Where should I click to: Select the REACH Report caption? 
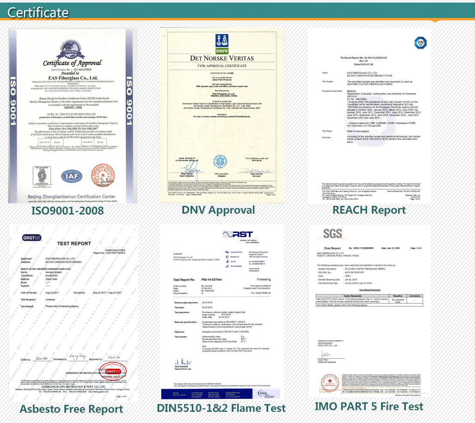tap(369, 210)
